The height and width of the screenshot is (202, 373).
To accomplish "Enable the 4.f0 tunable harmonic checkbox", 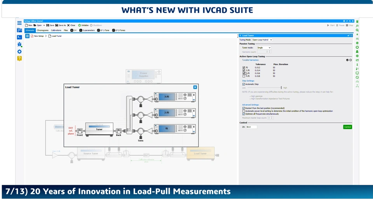I will (244, 76).
